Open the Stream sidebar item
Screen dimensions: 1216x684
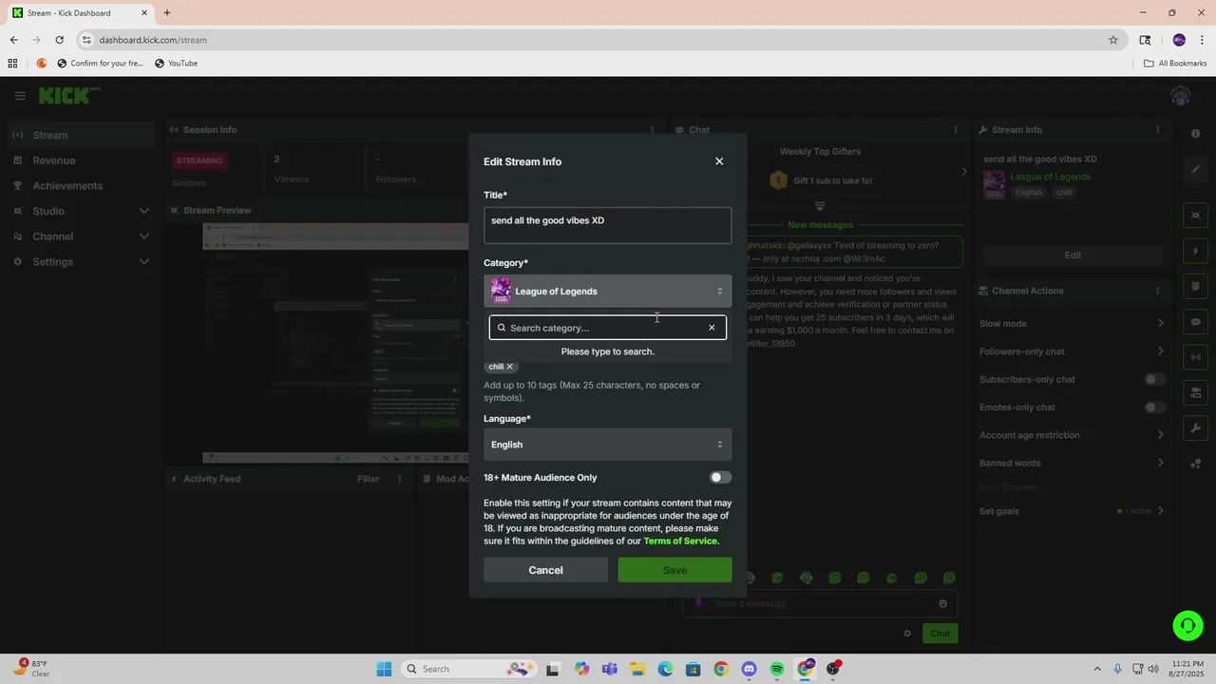pos(80,135)
